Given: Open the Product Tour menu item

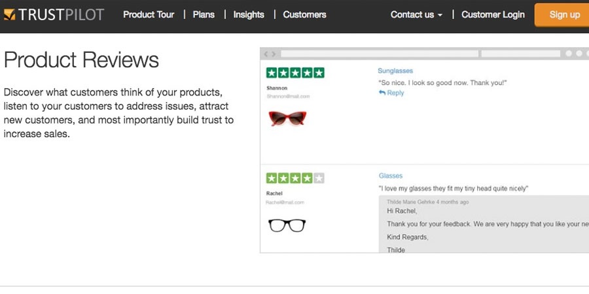Looking at the screenshot, I should (x=149, y=14).
